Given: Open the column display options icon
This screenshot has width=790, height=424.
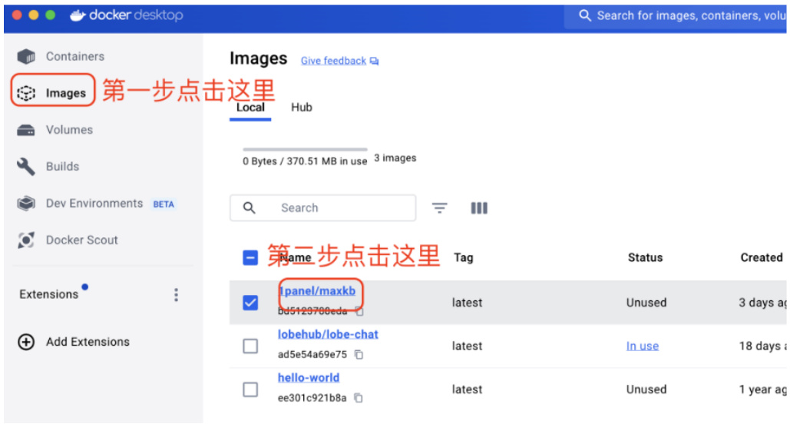Looking at the screenshot, I should [479, 207].
